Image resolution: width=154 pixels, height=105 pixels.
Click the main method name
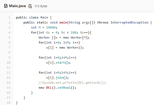[63, 22]
